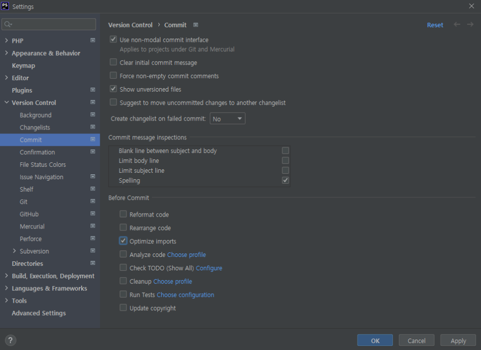
Task: Open help with the question mark button
Action: (x=10, y=340)
